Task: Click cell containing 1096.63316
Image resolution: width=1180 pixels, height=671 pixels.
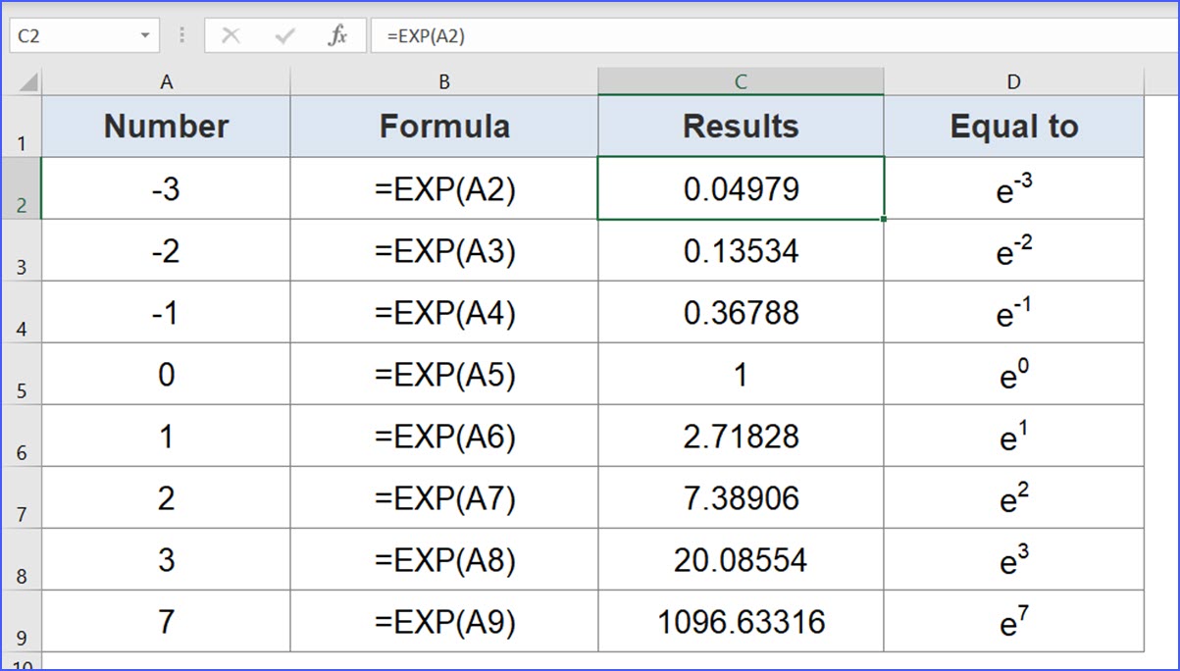Action: [x=741, y=621]
